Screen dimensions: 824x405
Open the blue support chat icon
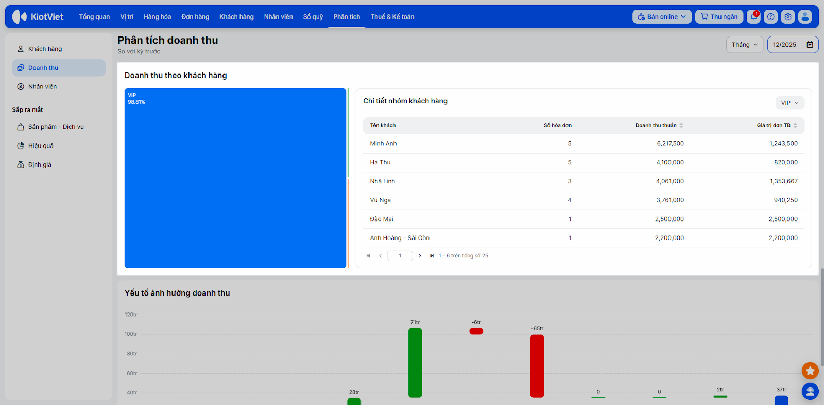point(810,392)
